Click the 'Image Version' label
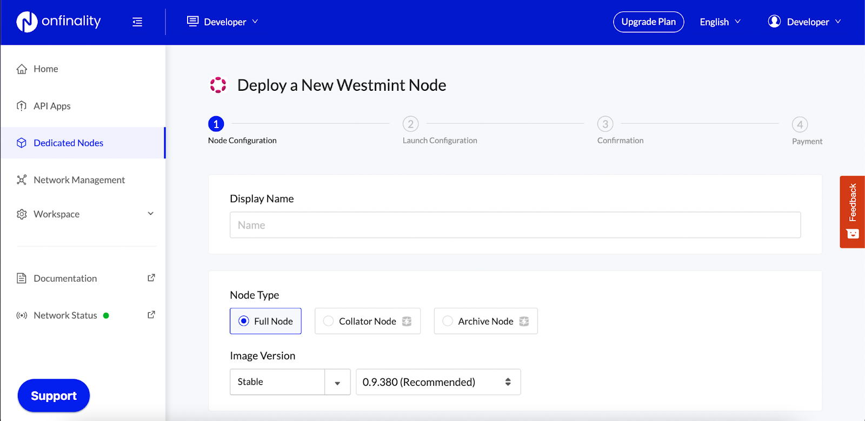This screenshot has width=865, height=421. [x=263, y=356]
